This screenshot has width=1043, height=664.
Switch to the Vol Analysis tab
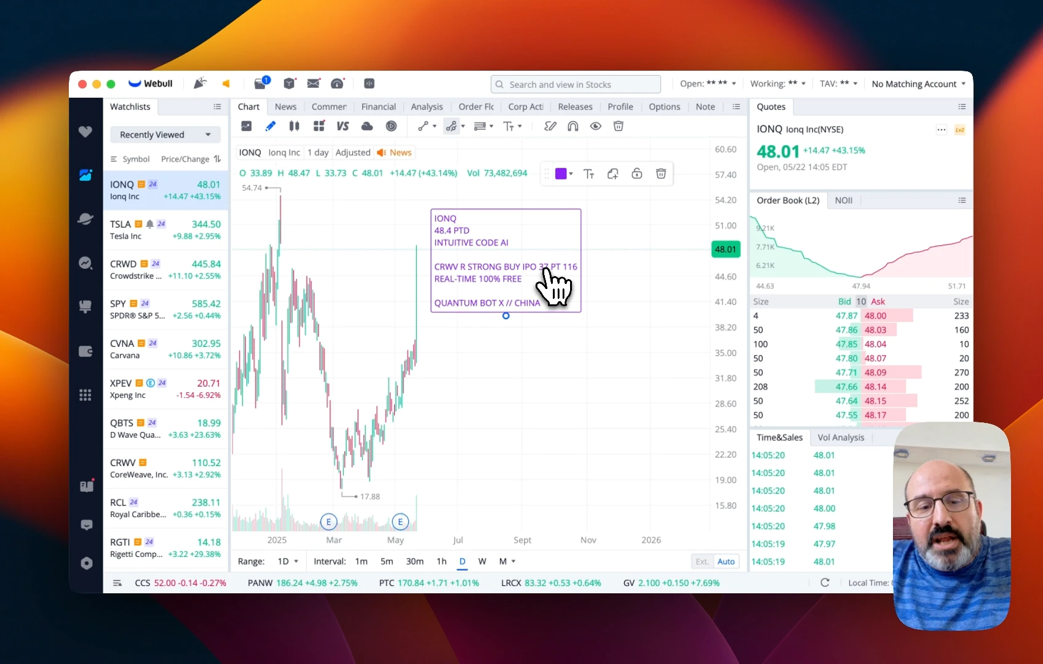(x=841, y=437)
